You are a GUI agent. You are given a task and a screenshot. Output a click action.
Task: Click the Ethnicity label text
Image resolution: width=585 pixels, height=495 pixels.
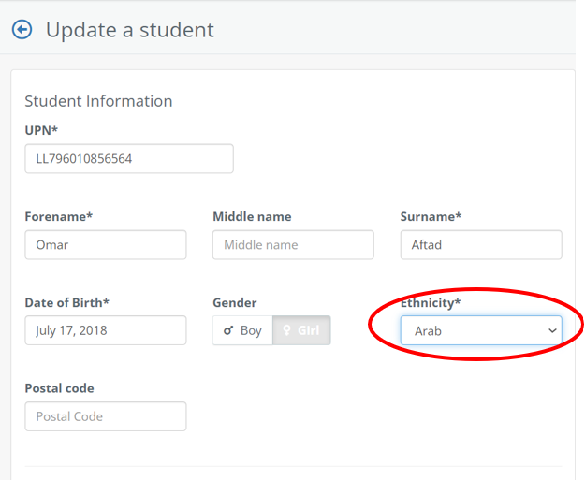point(431,302)
